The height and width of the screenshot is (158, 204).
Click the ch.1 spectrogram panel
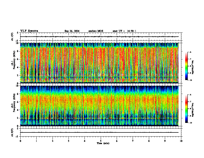pyautogui.click(x=99, y=63)
